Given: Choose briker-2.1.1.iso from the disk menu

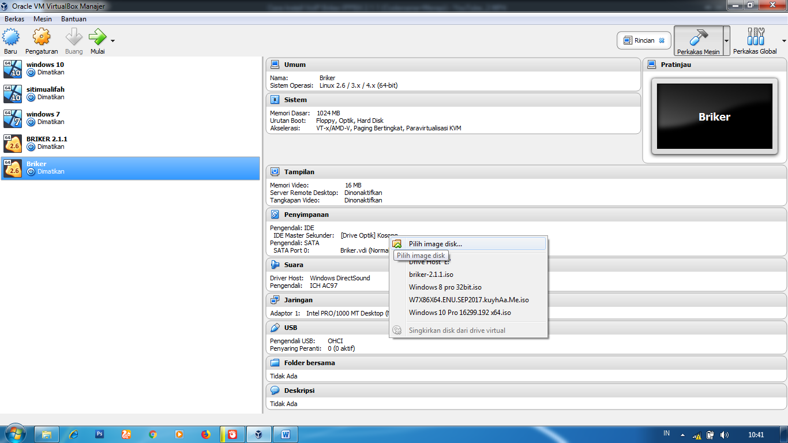Looking at the screenshot, I should point(433,275).
